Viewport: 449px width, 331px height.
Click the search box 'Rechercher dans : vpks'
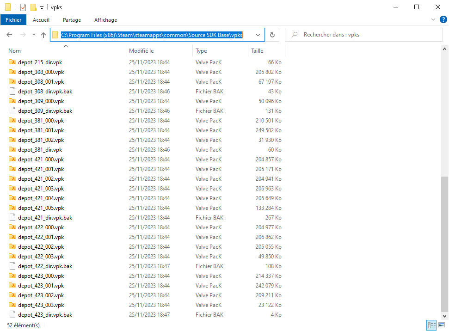point(363,35)
